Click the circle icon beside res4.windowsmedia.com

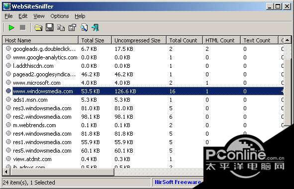point(8,133)
